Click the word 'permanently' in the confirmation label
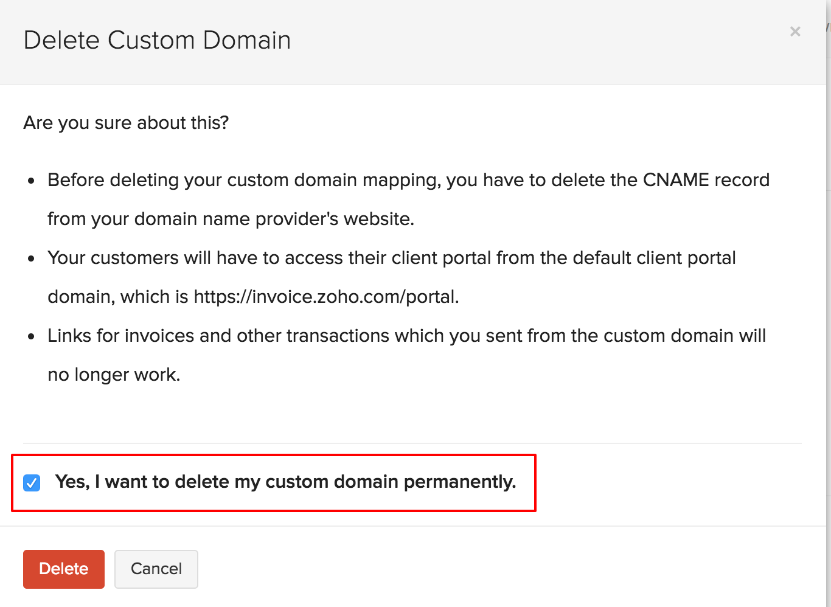This screenshot has width=831, height=607. [459, 482]
